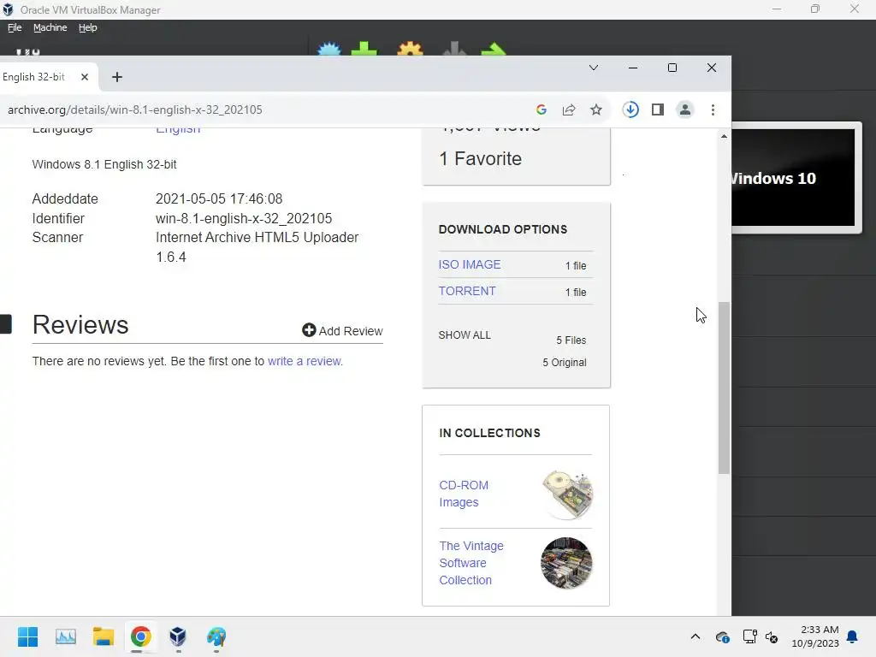The width and height of the screenshot is (876, 657).
Task: Click the identifier win-8.1-english-x-32_202105 text
Action: click(244, 218)
